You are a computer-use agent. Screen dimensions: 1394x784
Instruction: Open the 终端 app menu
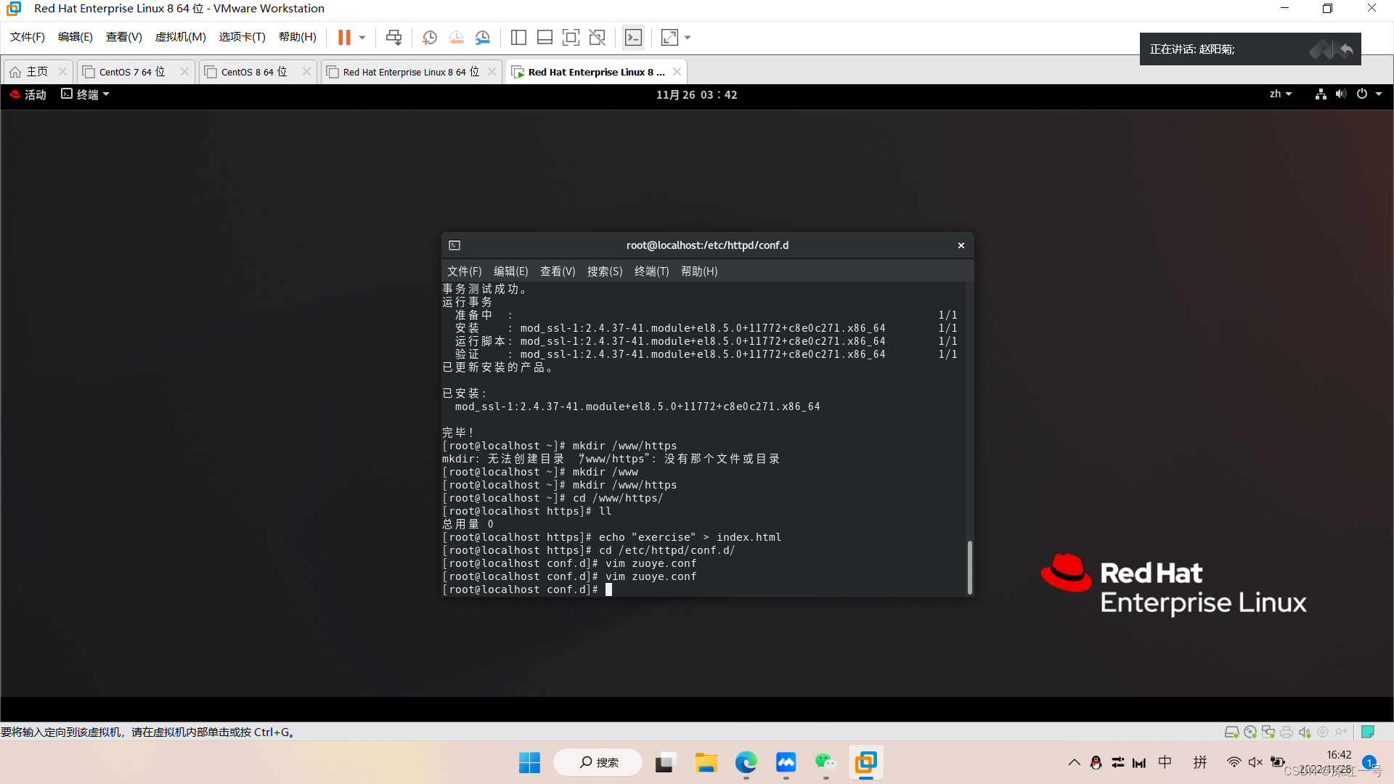click(x=86, y=94)
